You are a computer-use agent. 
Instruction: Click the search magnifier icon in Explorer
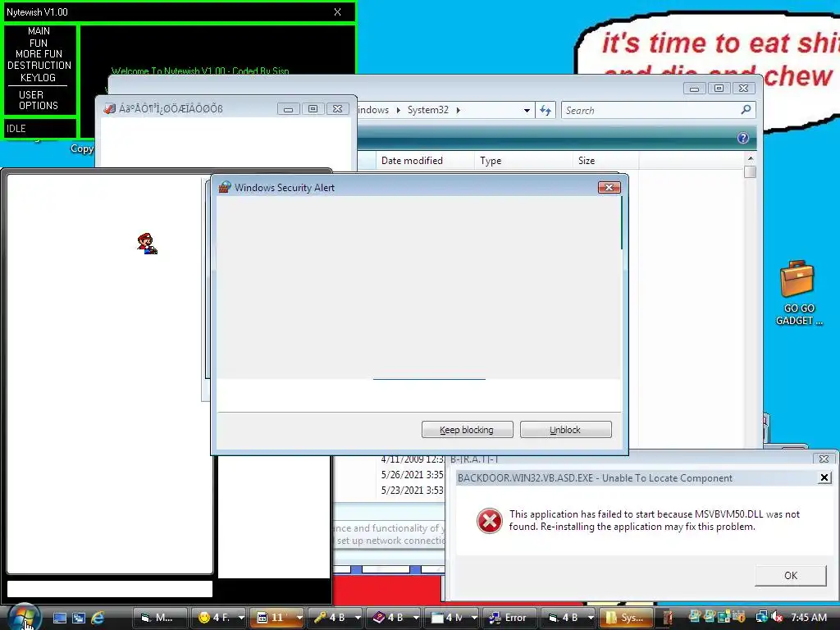pos(746,110)
